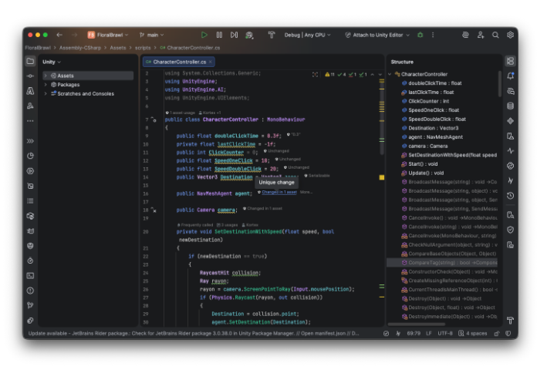Expand the Packages node
Image resolution: width=537 pixels, height=380 pixels.
coord(46,85)
